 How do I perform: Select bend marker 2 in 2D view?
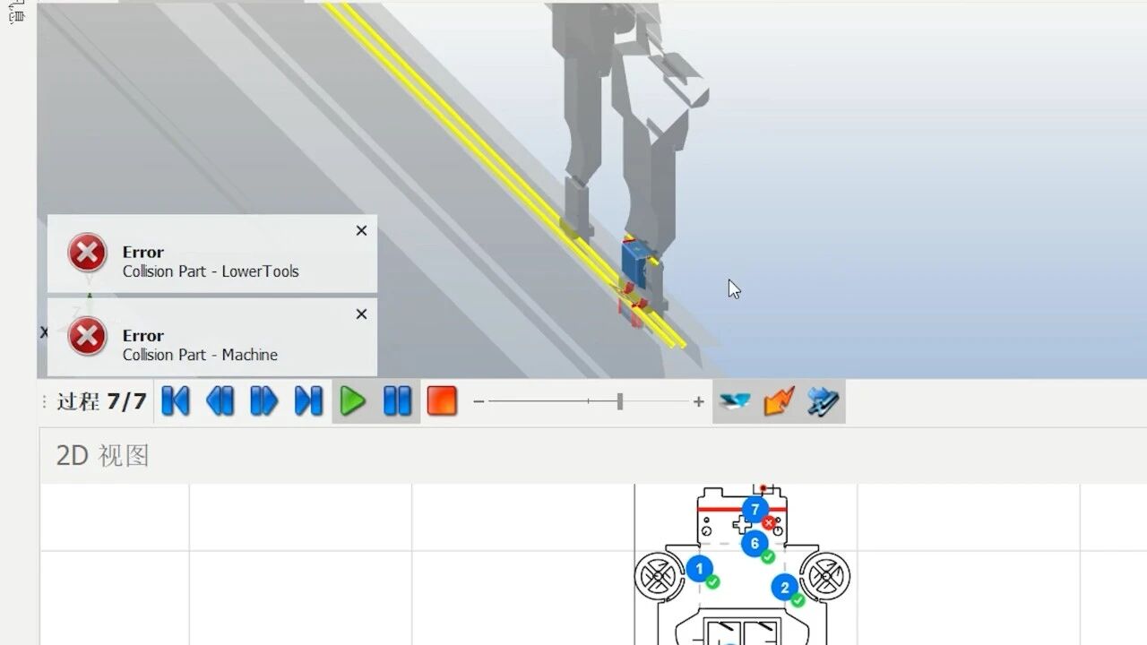784,588
